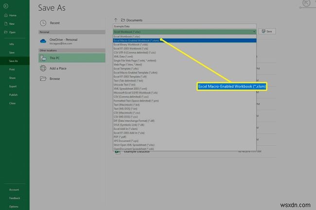Image resolution: width=316 pixels, height=210 pixels.
Task: Open the Share page
Action: point(12,78)
